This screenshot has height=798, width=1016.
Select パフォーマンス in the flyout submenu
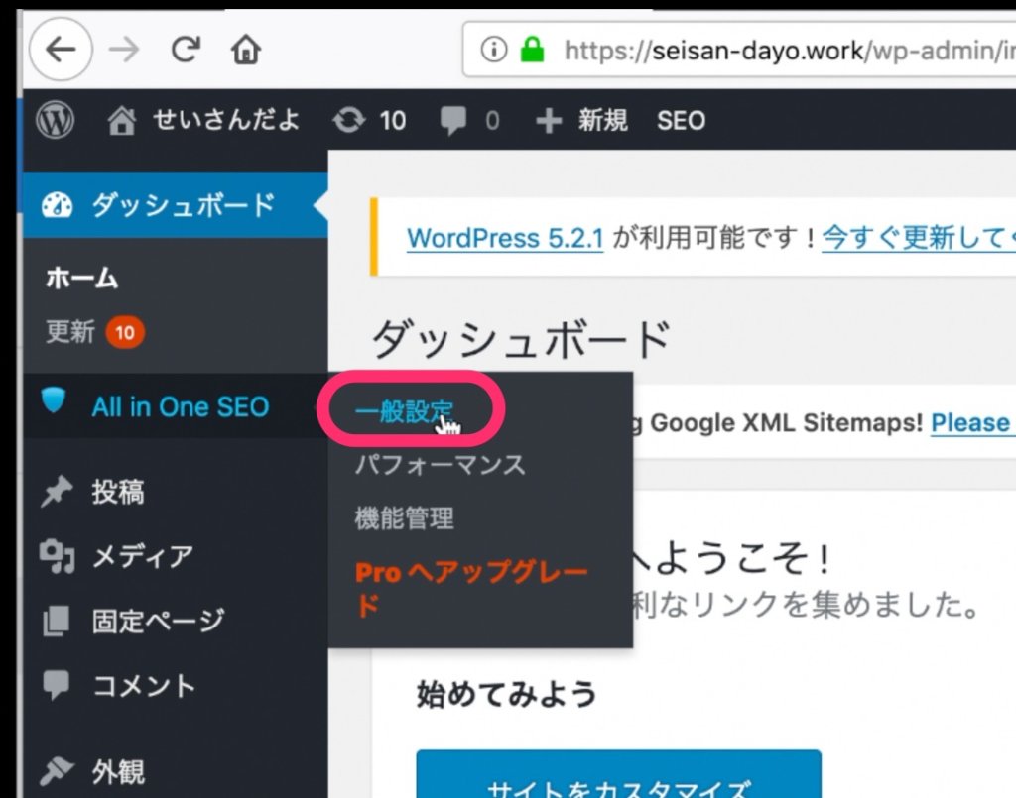tap(440, 464)
